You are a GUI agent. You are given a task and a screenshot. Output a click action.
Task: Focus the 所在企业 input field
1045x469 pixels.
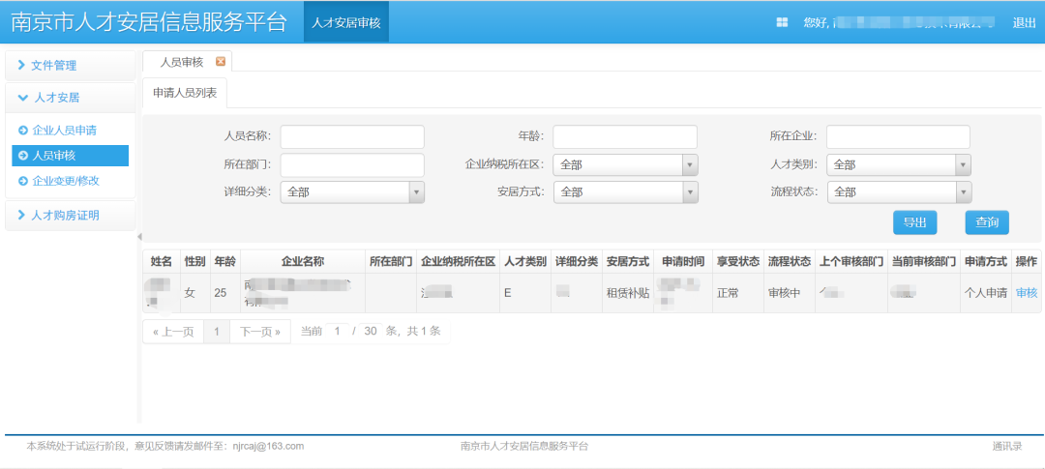[898, 136]
